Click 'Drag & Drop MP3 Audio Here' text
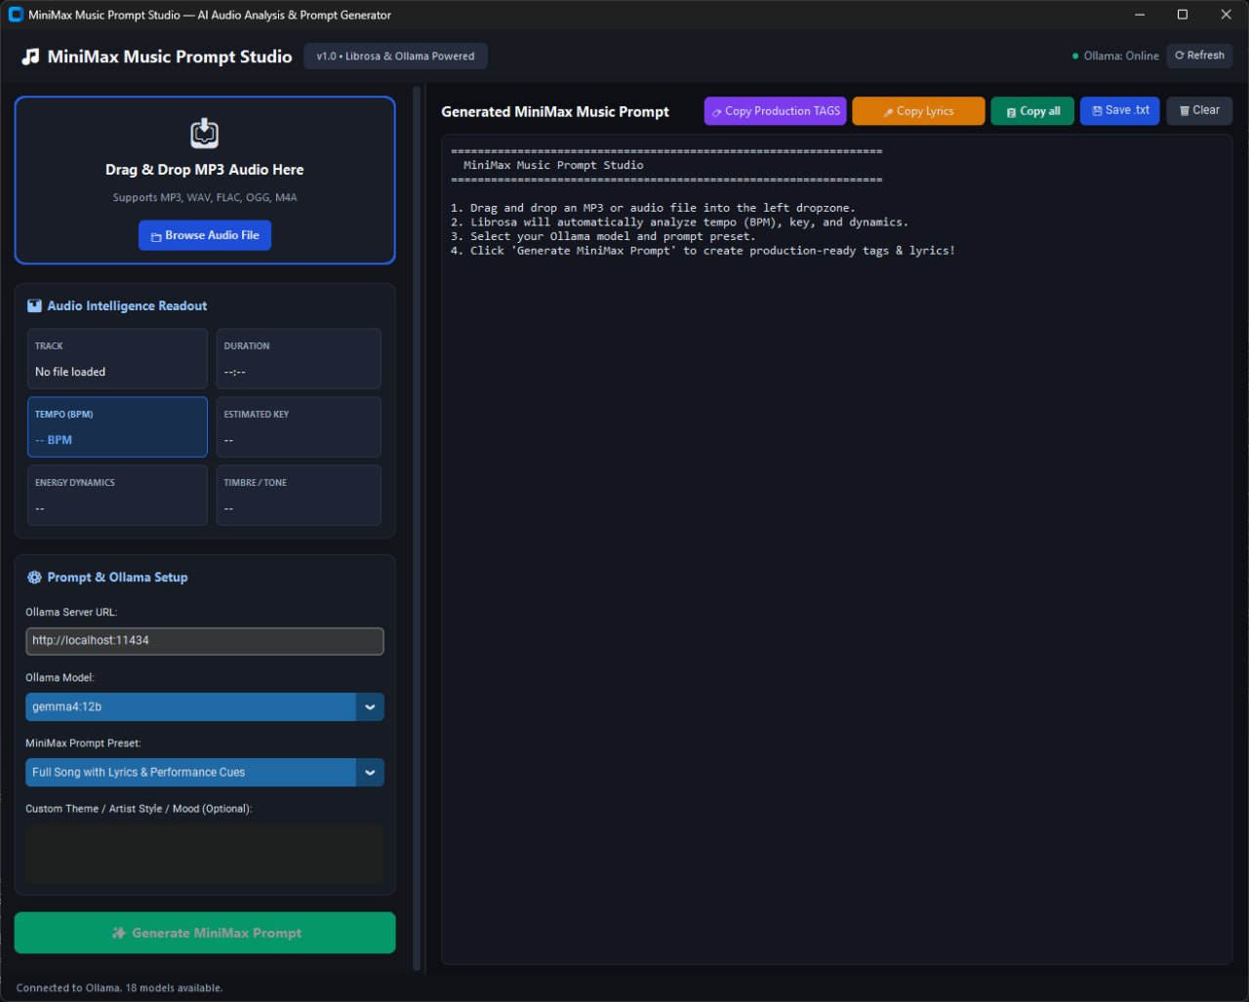1249x1002 pixels. tap(205, 170)
